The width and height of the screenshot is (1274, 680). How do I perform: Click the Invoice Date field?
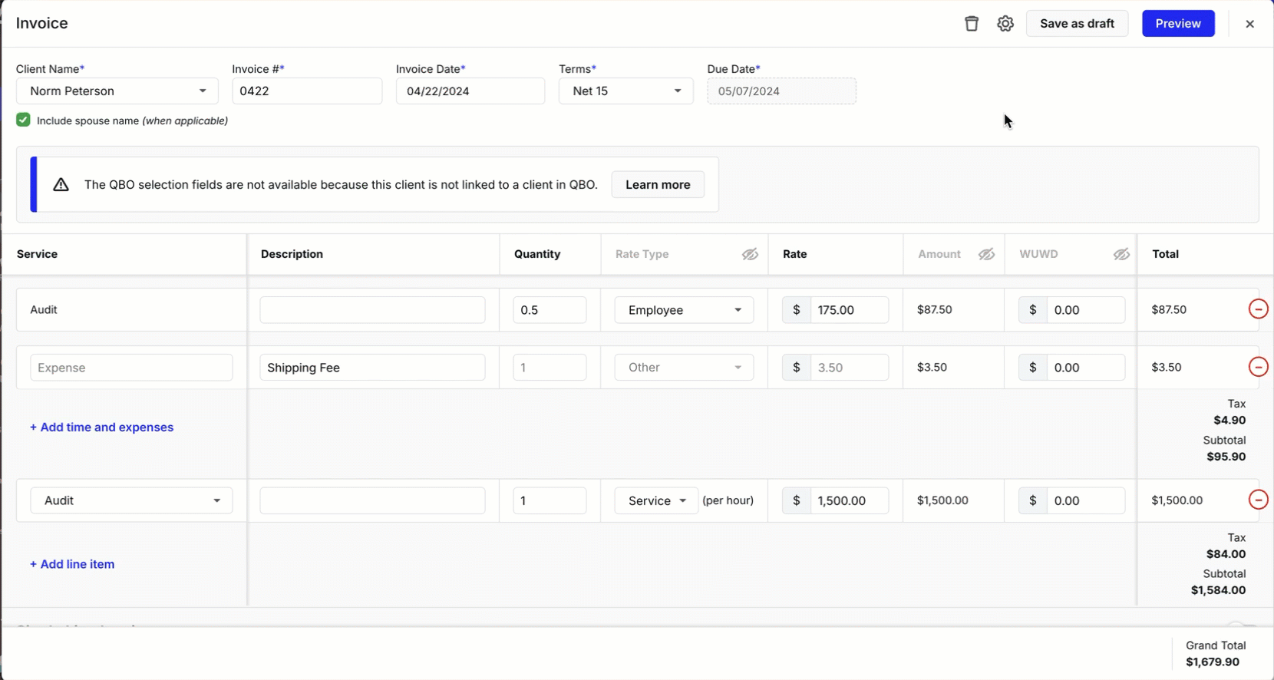[470, 91]
